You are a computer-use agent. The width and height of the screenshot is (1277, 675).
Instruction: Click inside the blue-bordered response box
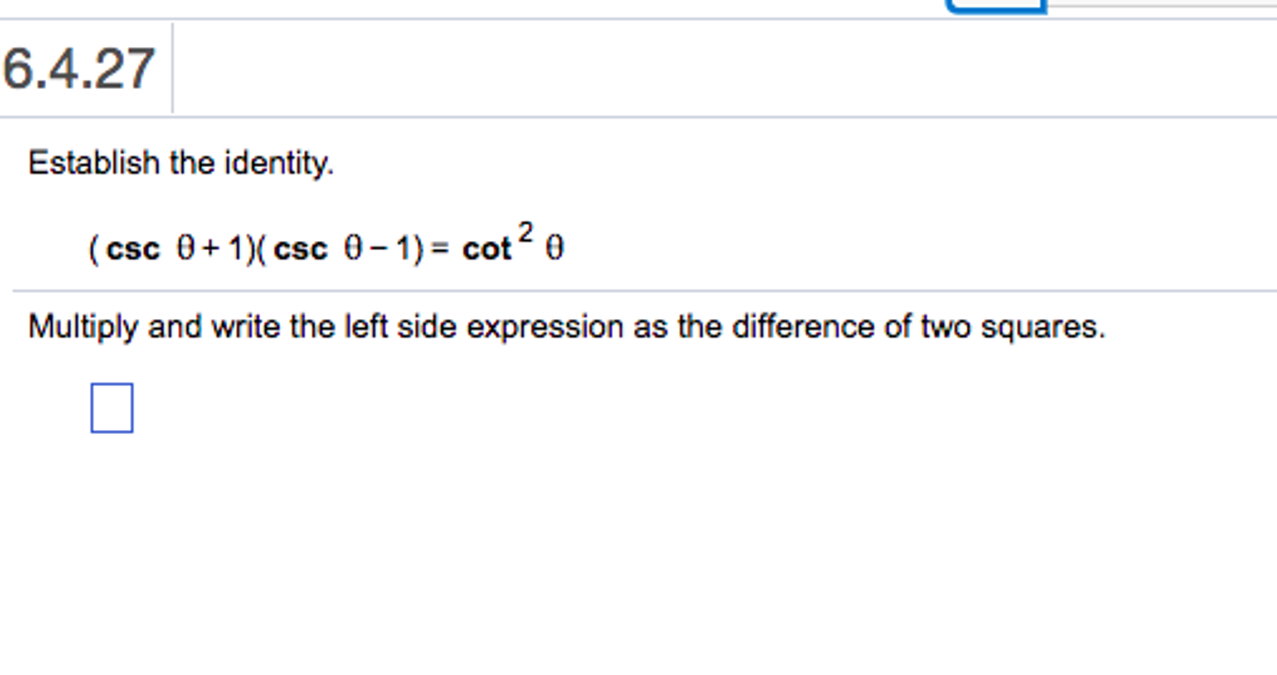pos(111,407)
